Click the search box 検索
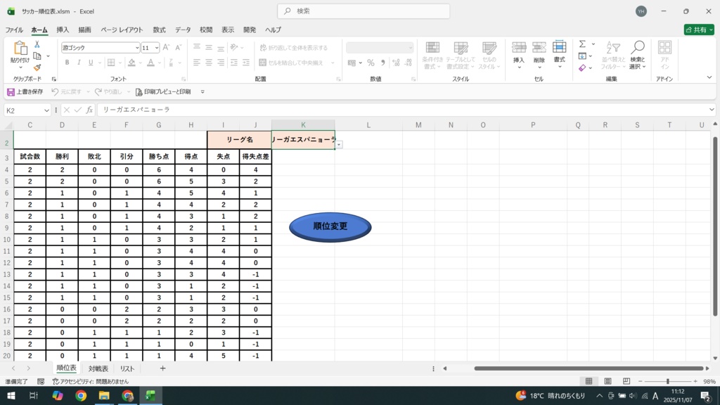The image size is (720, 405). 364,11
